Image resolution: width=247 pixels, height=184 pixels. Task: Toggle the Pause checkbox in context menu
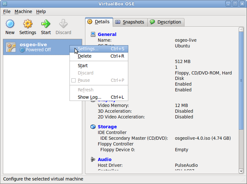tap(73, 80)
